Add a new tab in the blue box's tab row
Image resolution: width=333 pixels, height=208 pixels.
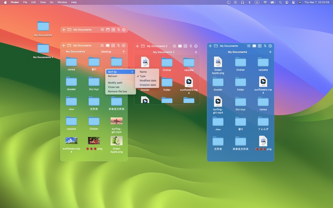tap(270, 52)
